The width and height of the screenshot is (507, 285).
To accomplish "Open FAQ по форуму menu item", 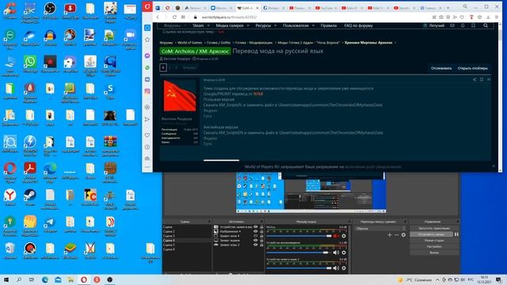I will pos(358,25).
